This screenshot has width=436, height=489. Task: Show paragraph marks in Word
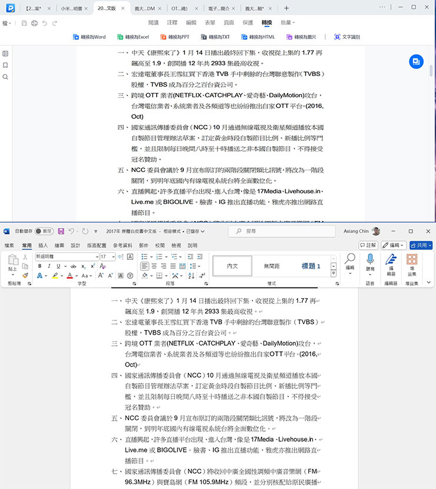tap(203, 275)
